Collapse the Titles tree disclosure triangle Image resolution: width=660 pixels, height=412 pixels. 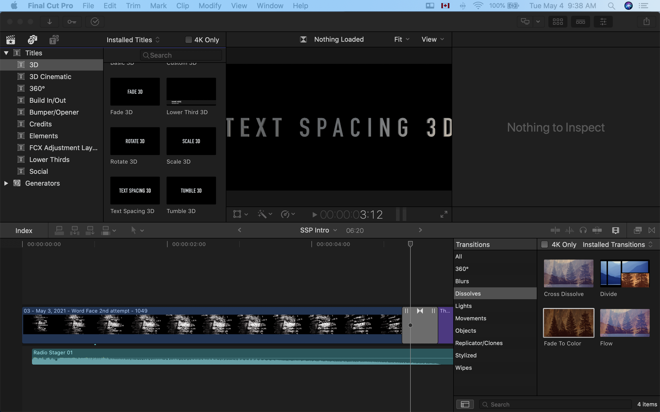coord(6,53)
